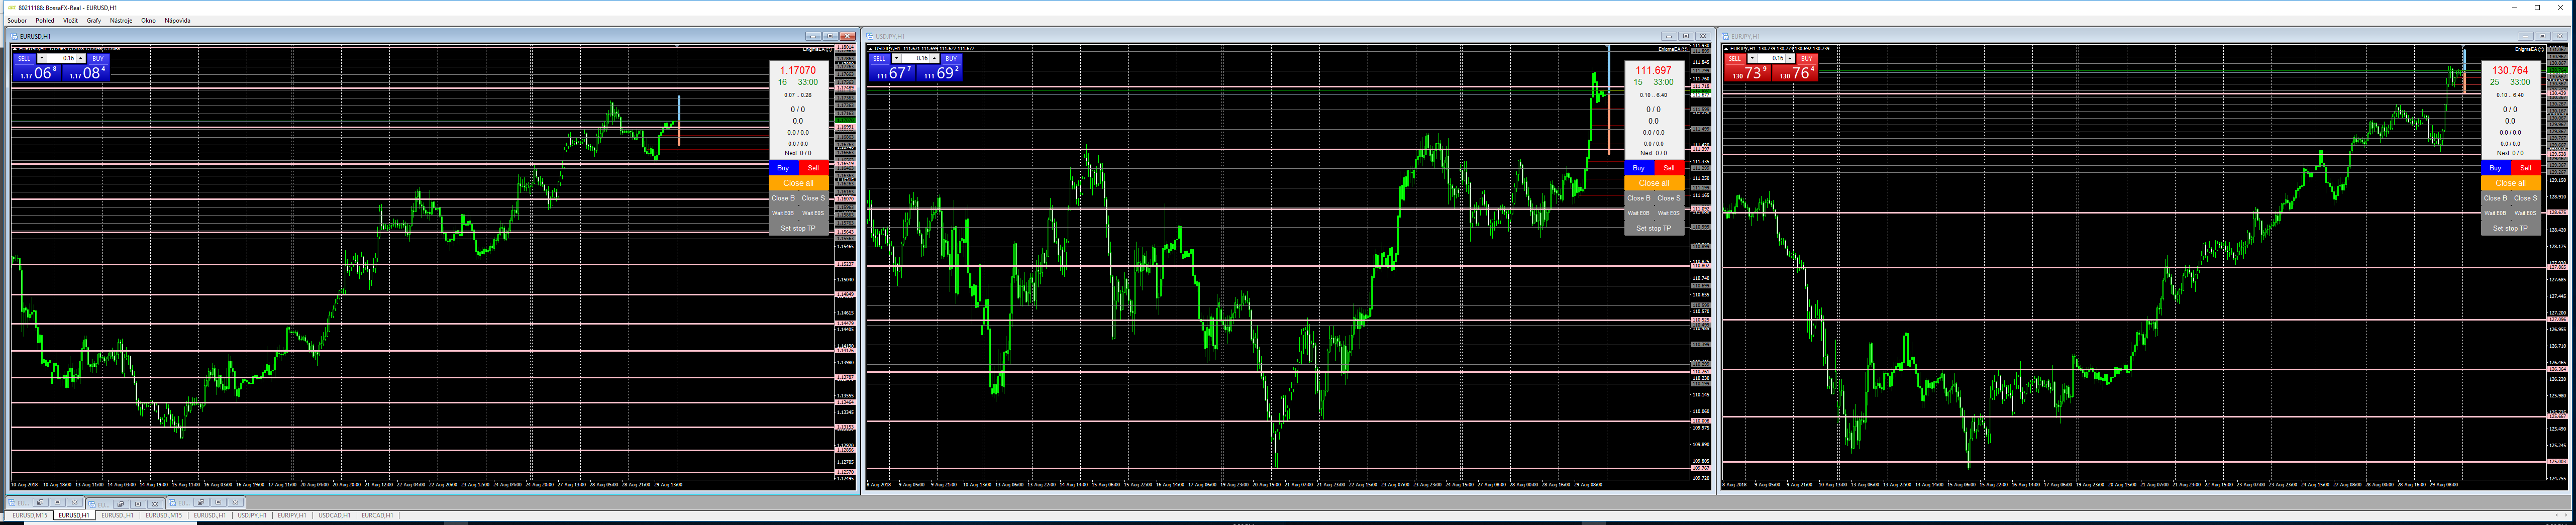Click Close all in EURUSD EnigmaEA panel
Screen dimensions: 2576x525
(799, 183)
